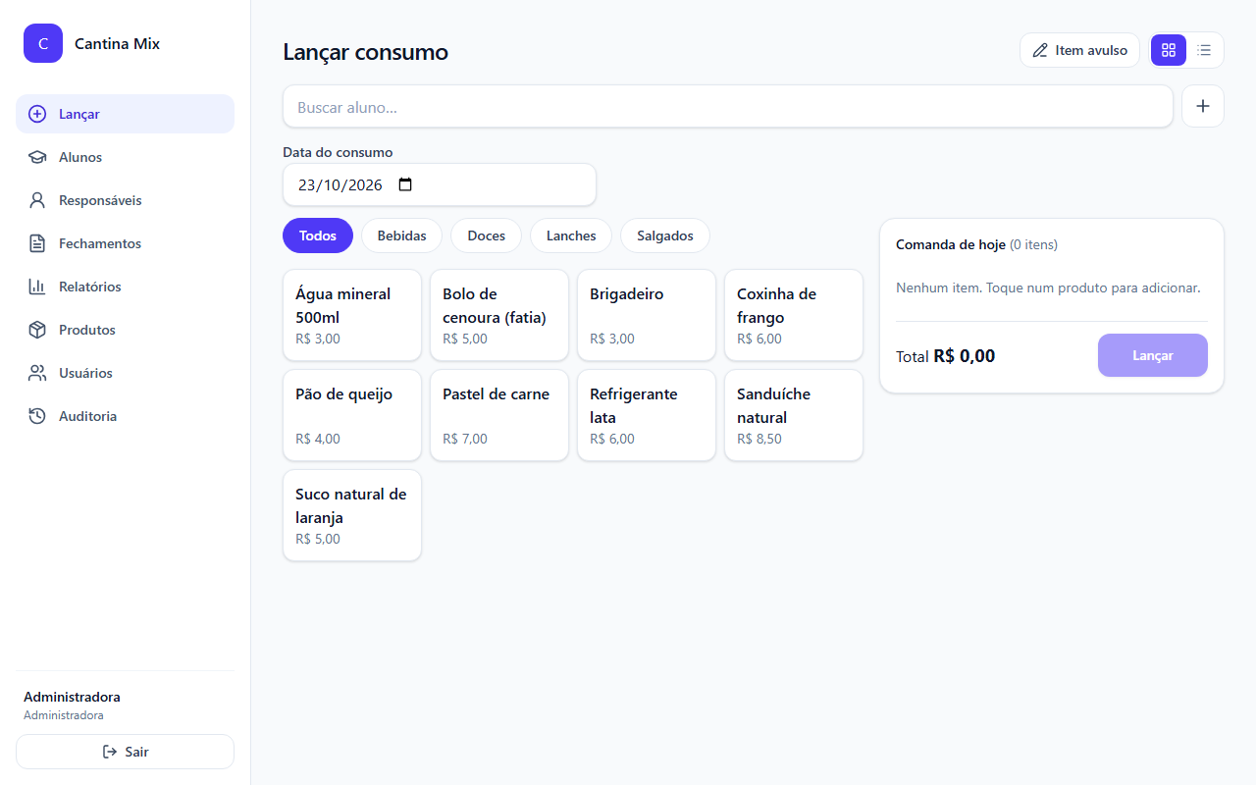
Task: Add Brigadeiro product card
Action: (x=647, y=315)
